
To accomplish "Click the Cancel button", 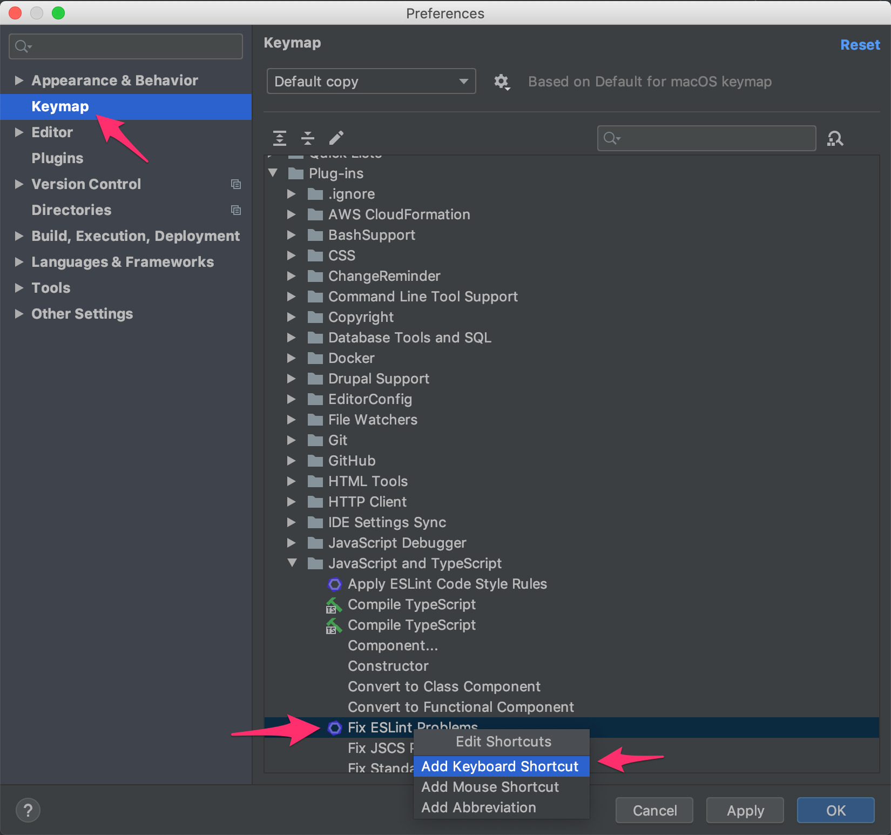I will click(654, 810).
